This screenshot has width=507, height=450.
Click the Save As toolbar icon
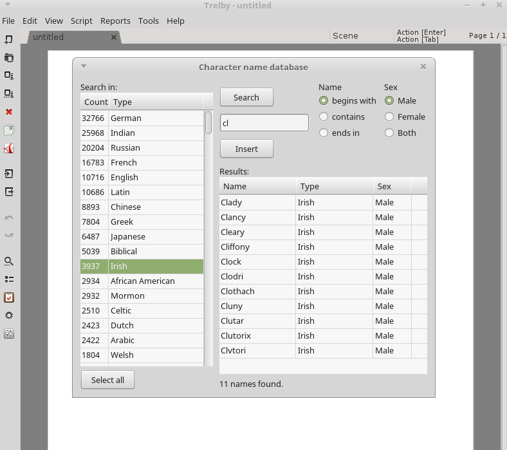[x=9, y=93]
